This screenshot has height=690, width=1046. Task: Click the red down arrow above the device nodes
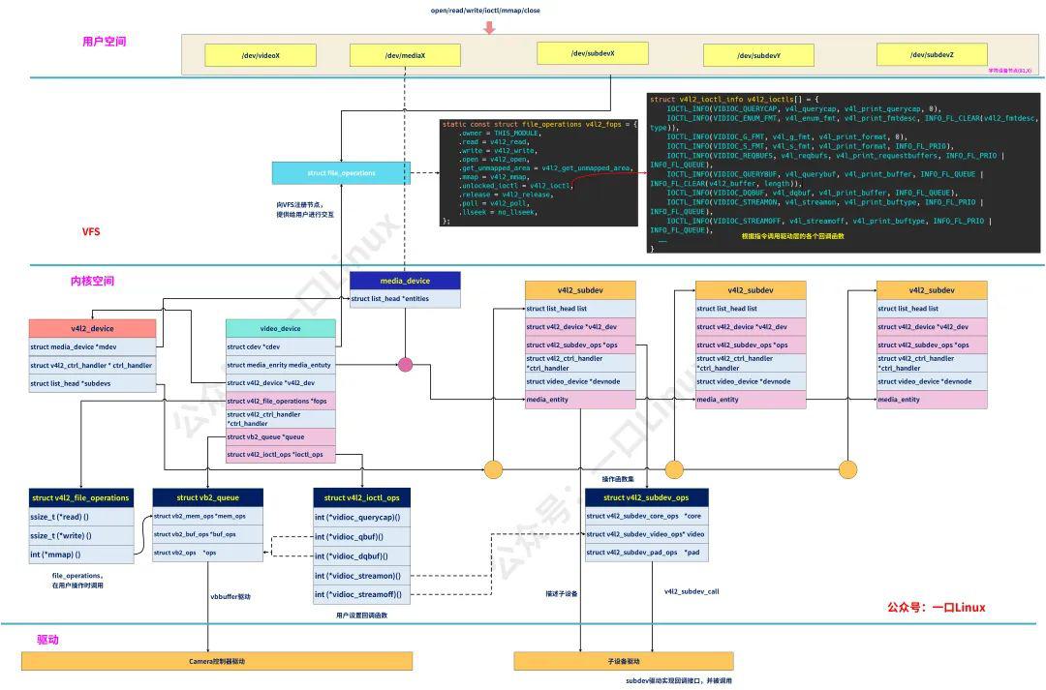[489, 27]
